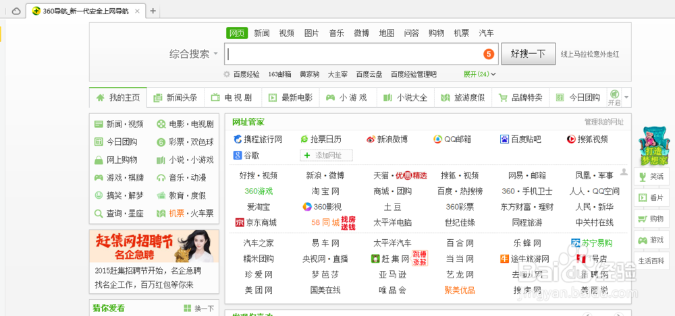Switch to the 我的主页 navigation tab
Image resolution: width=675 pixels, height=316 pixels.
point(118,98)
